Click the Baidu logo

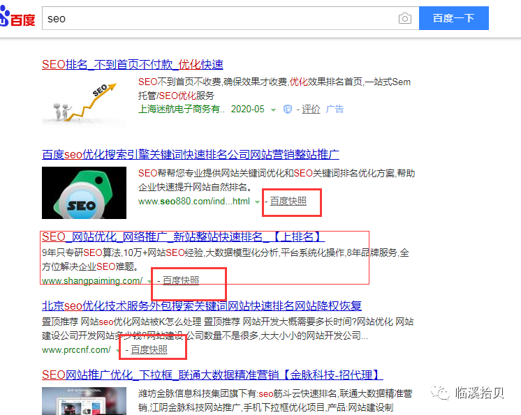[17, 17]
